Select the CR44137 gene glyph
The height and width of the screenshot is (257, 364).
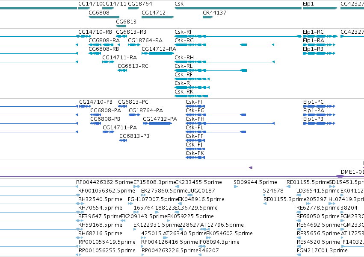(x=208, y=17)
